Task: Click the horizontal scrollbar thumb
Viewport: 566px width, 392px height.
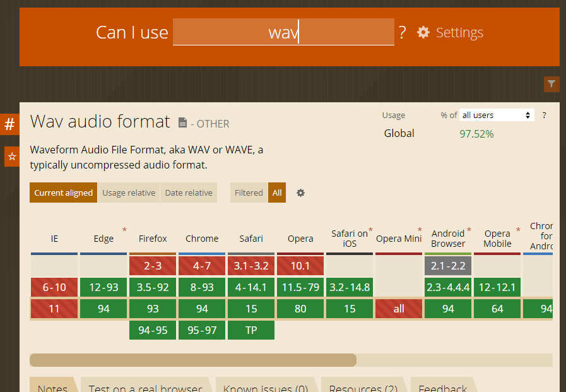Action: point(193,360)
